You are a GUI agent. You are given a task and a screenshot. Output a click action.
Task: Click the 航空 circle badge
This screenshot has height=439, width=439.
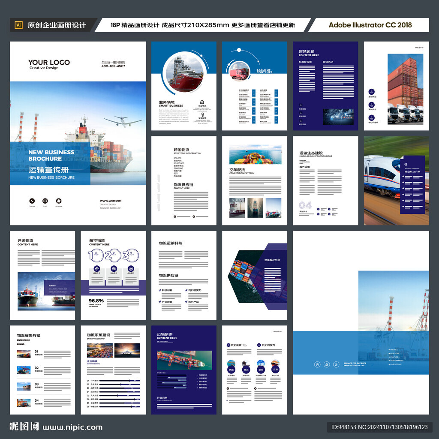coord(261,370)
